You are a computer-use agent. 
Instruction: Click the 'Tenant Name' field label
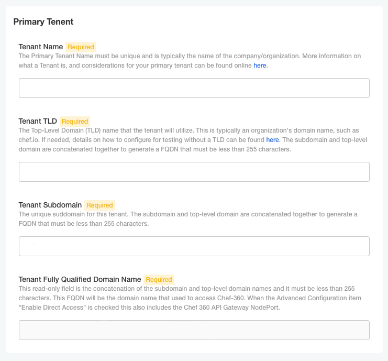point(41,47)
